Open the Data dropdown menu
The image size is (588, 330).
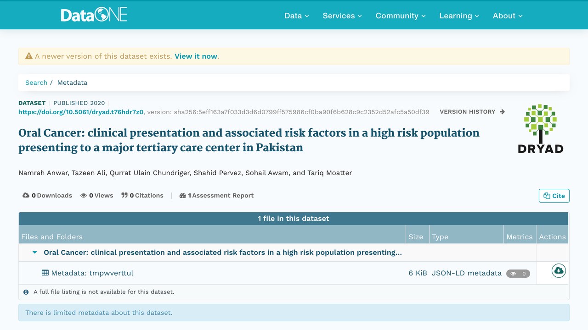click(x=297, y=16)
